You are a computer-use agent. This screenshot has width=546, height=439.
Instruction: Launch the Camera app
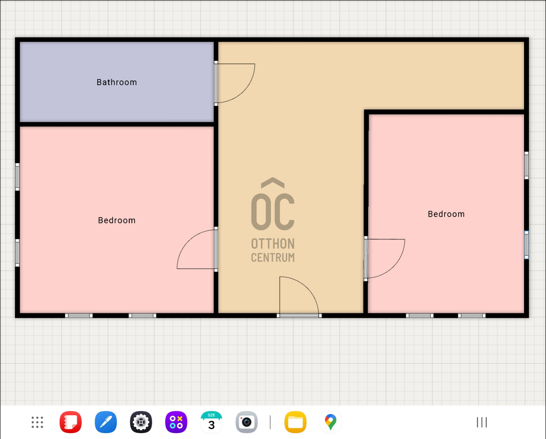[x=247, y=422]
